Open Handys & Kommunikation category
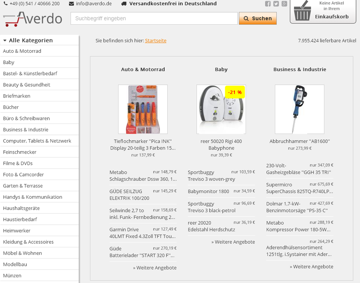Viewport: 360px width, 283px height. [40, 197]
